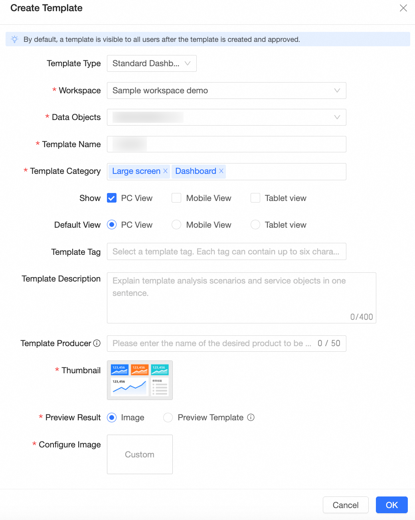Click the Template Producer info icon

[x=97, y=343]
